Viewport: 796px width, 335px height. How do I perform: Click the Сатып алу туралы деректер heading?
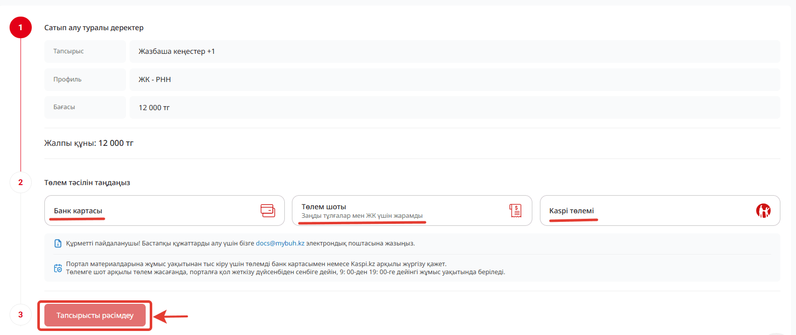94,28
